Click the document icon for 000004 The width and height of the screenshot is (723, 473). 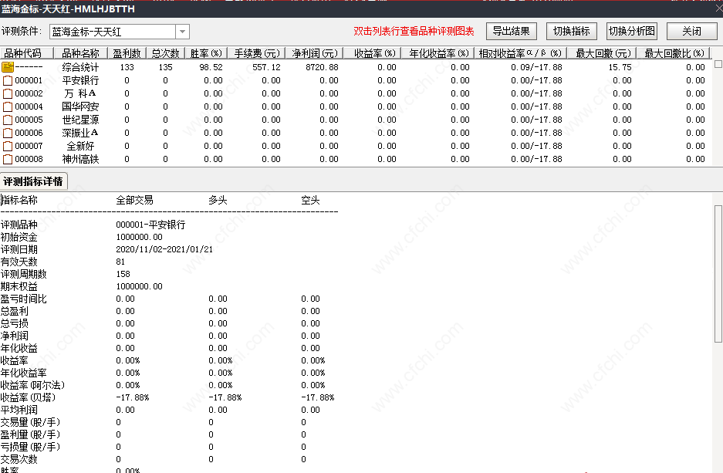8,107
